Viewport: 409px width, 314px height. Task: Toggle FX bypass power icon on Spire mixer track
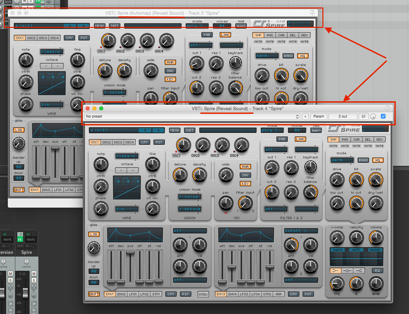coord(20,234)
